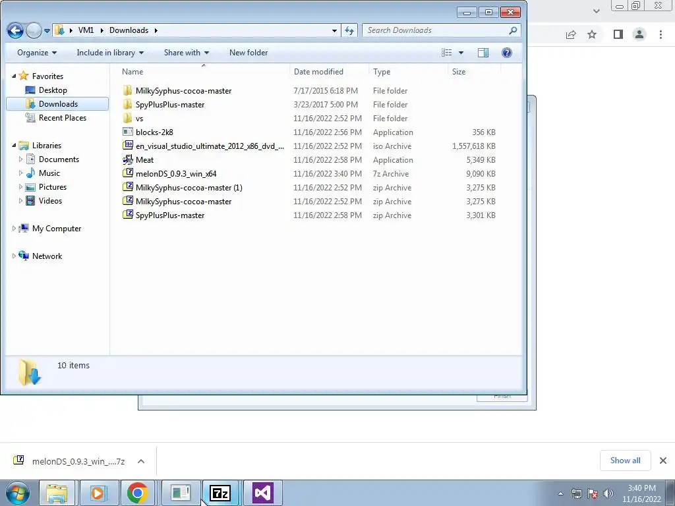Click Show all in Chrome downloads bar
Screen dimensions: 675x506
click(x=625, y=461)
